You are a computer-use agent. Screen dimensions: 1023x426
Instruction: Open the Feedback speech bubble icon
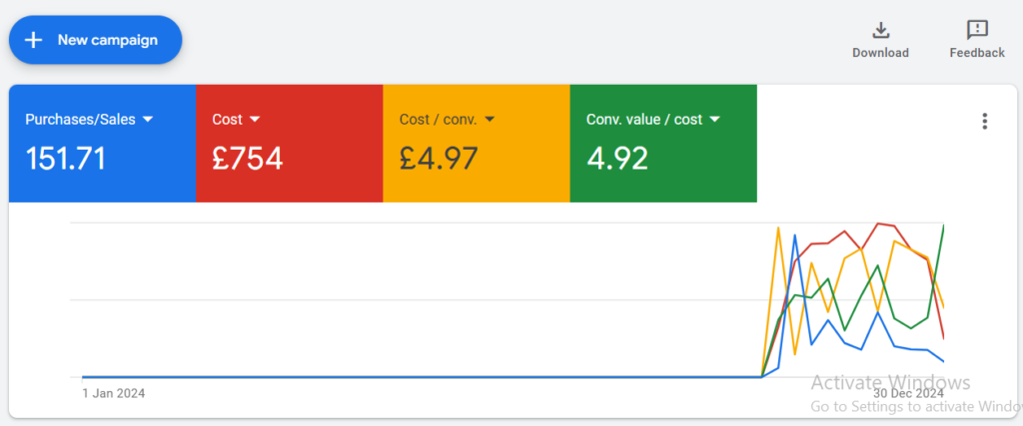pyautogui.click(x=977, y=30)
